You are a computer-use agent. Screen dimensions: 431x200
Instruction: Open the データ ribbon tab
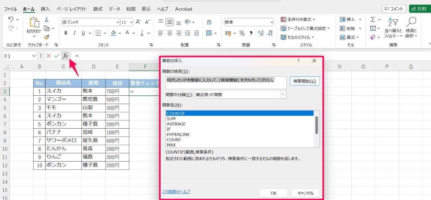tap(114, 9)
